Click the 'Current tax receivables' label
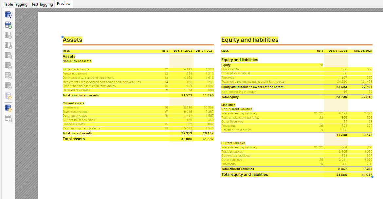This screenshot has width=383, height=199. click(x=79, y=120)
